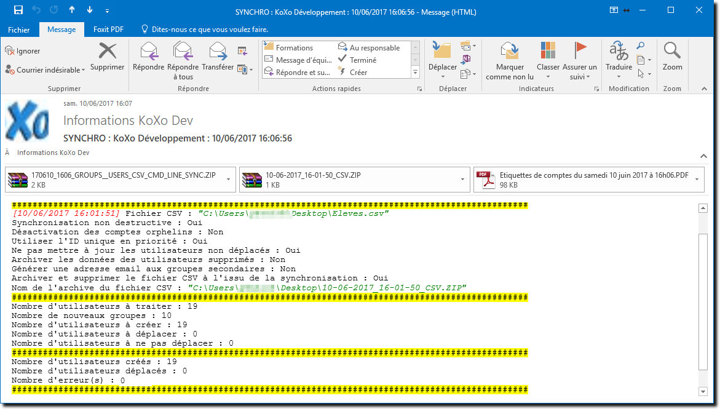The width and height of the screenshot is (720, 409).
Task: Send message to OneNote
Action: pos(466,59)
